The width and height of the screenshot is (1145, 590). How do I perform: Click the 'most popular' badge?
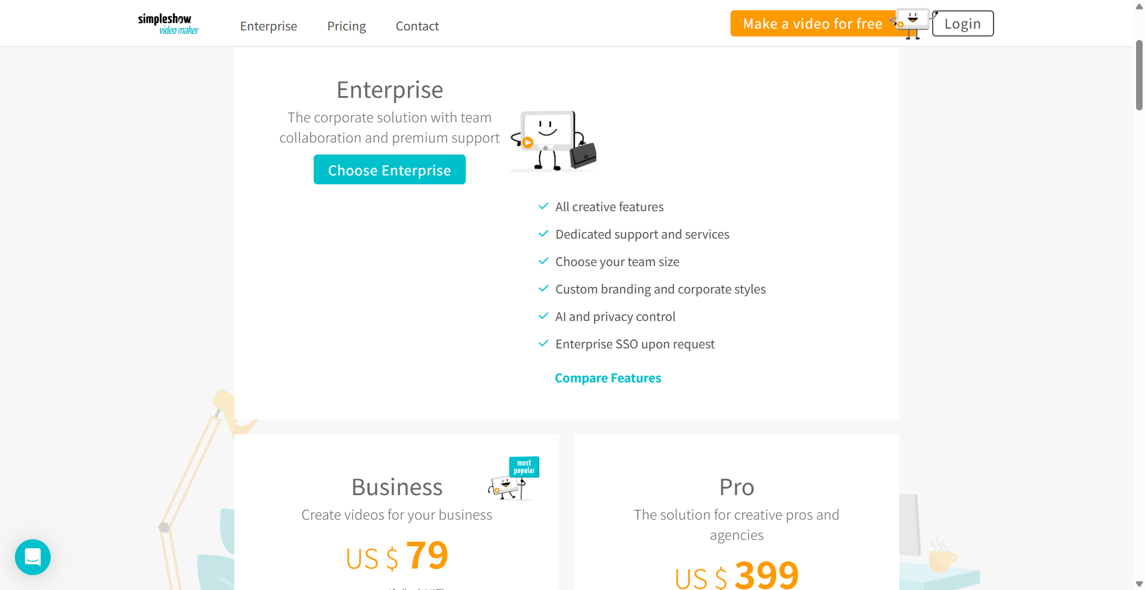pyautogui.click(x=524, y=467)
